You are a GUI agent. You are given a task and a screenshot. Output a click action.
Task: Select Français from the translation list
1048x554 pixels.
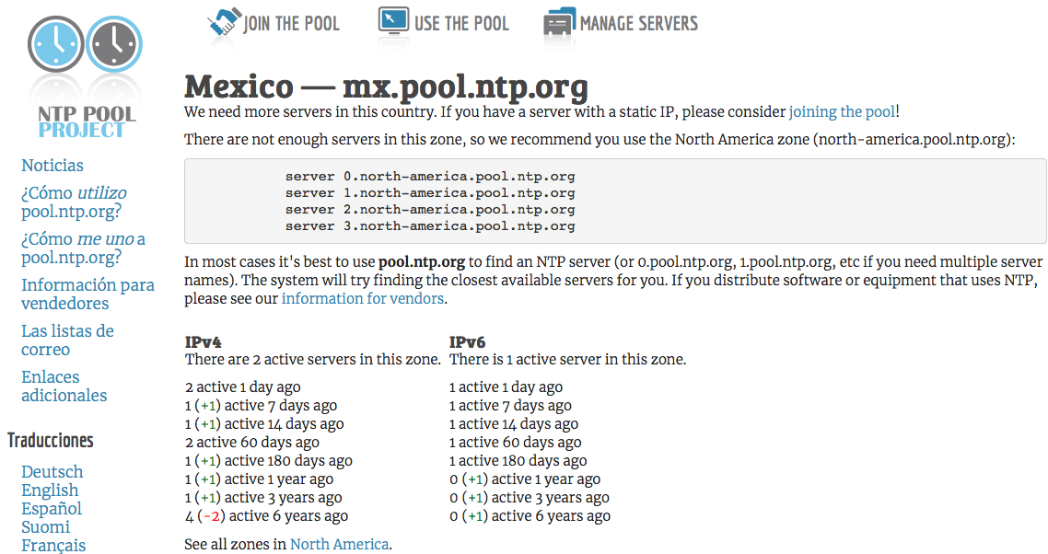coord(53,545)
